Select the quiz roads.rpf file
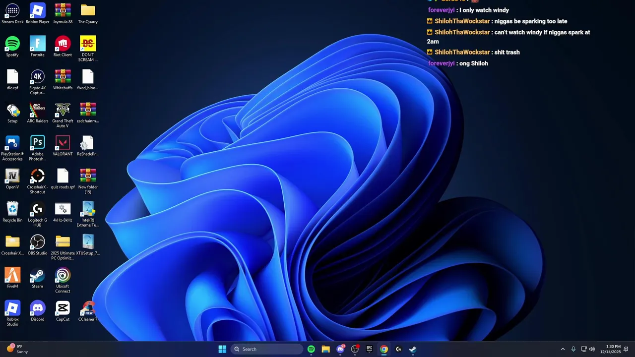The width and height of the screenshot is (635, 357). 63,179
